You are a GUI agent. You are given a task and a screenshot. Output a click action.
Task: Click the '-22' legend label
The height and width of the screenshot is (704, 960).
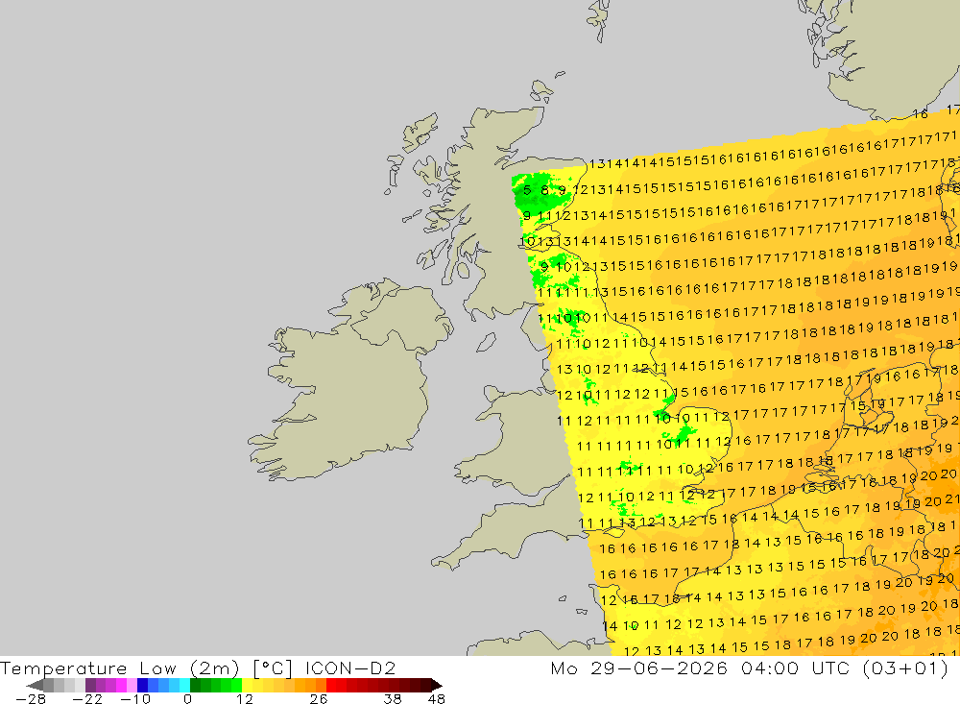(87, 698)
